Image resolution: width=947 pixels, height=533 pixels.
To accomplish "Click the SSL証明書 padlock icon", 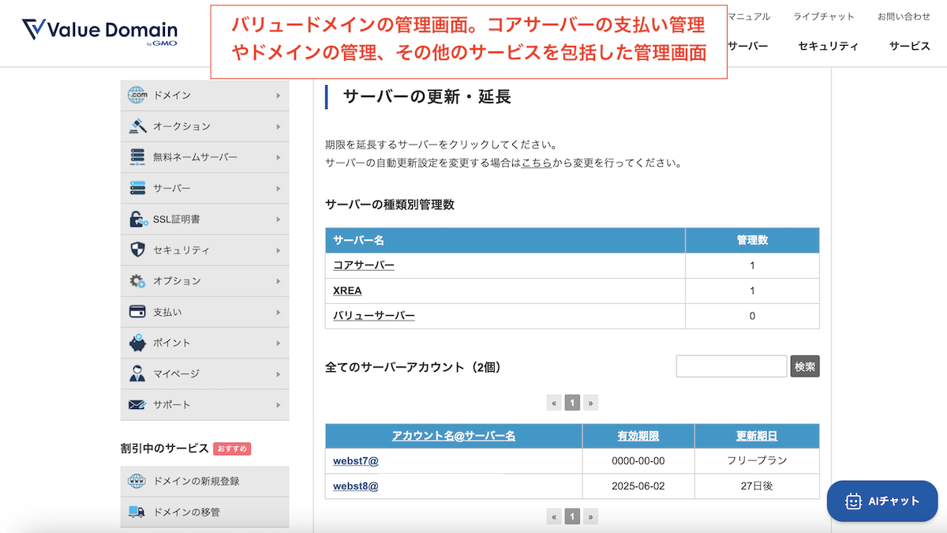I will click(x=137, y=219).
